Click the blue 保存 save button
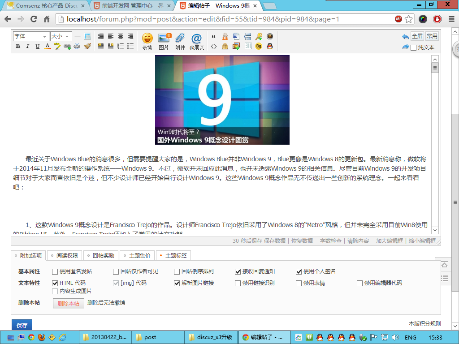This screenshot has height=344, width=459. 22,325
